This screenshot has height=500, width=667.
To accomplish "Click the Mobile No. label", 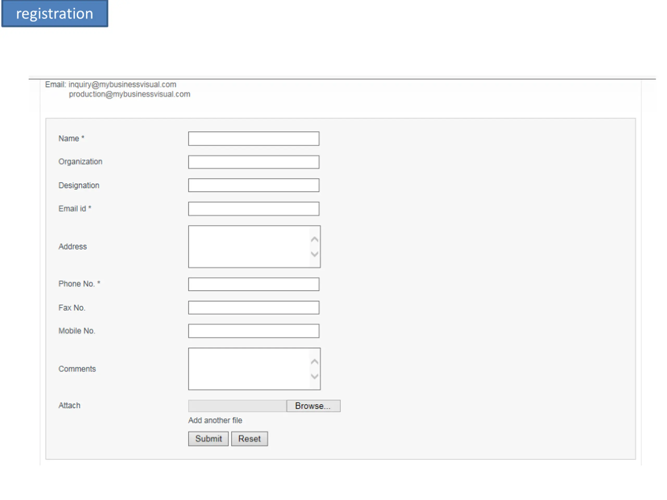I will pyautogui.click(x=77, y=331).
